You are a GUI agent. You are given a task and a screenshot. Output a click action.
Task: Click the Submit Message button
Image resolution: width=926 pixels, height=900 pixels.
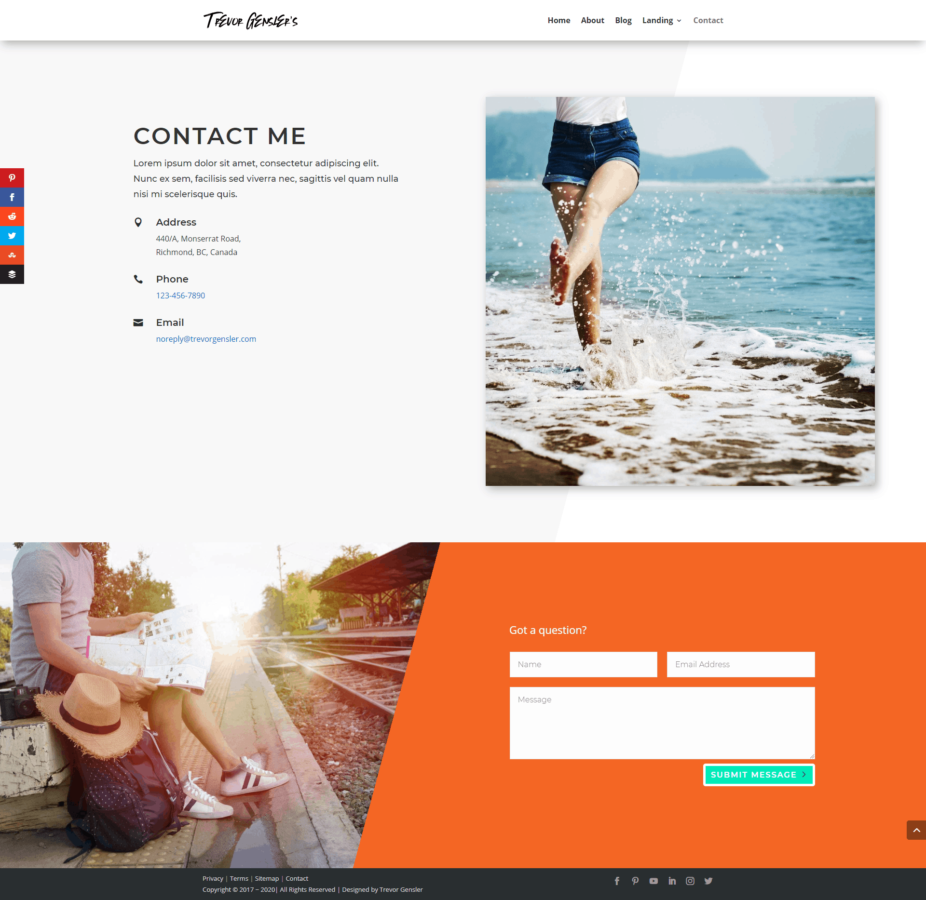coord(759,775)
